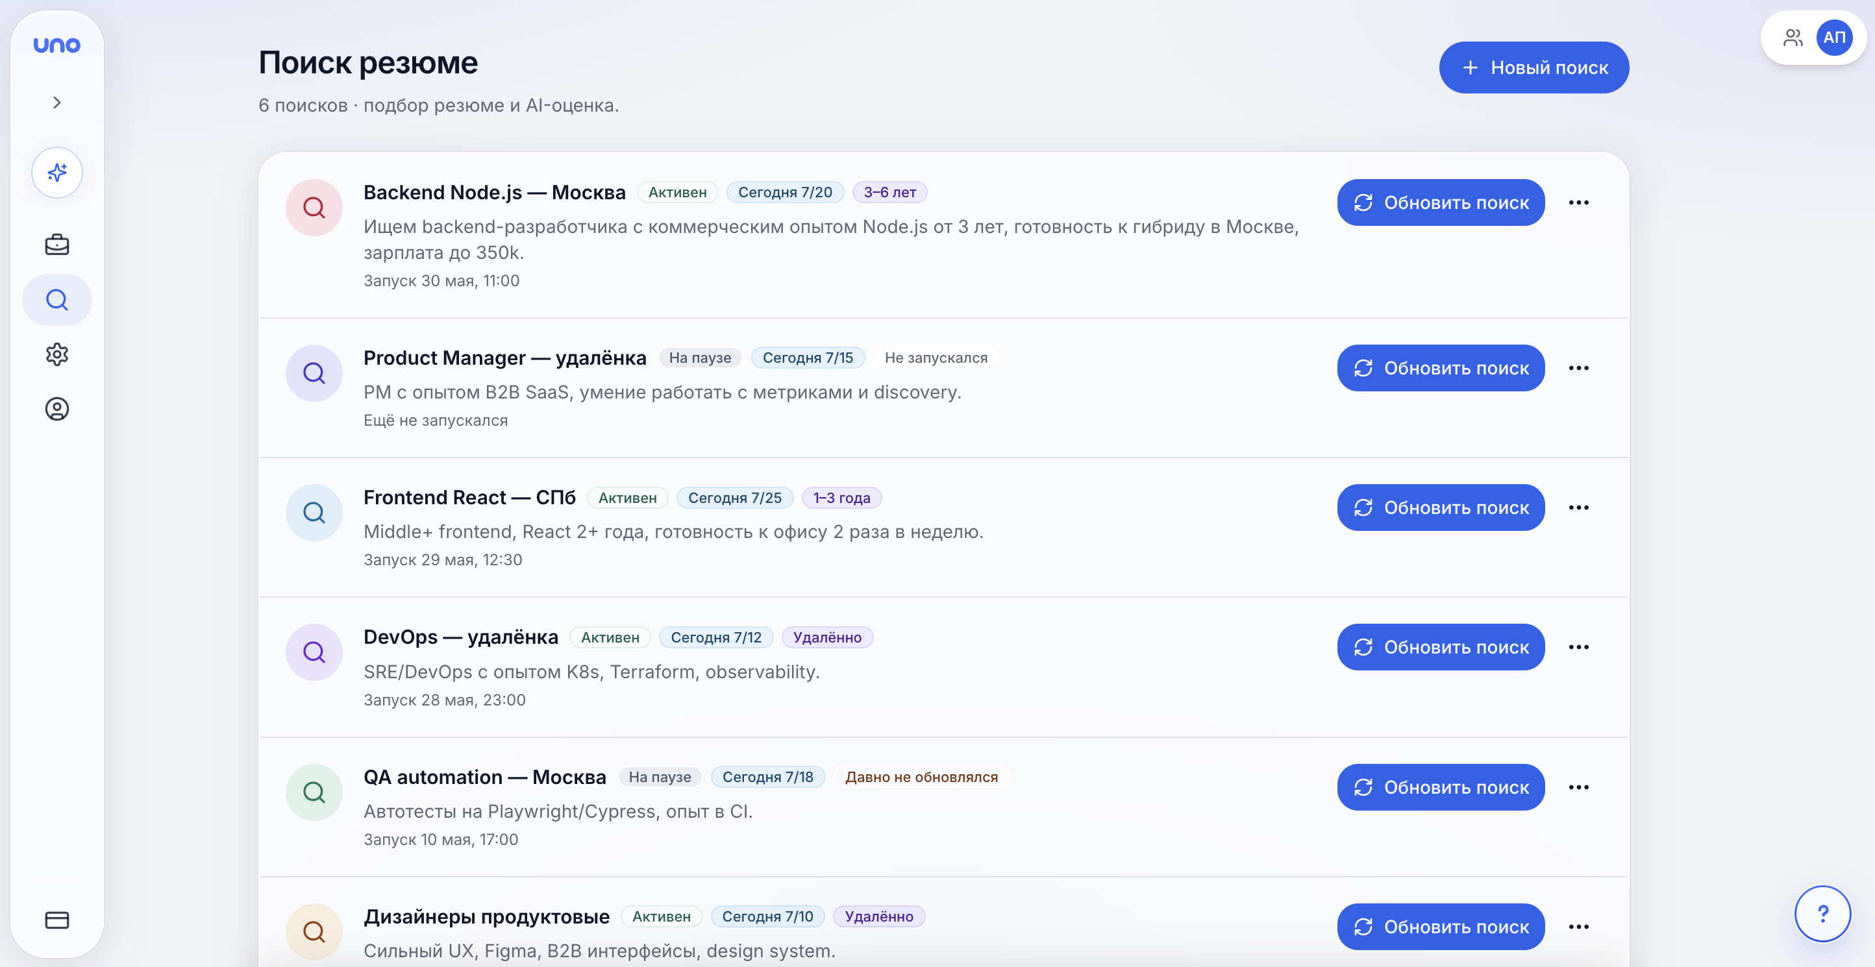Open the team people icon near avatar

pos(1793,37)
